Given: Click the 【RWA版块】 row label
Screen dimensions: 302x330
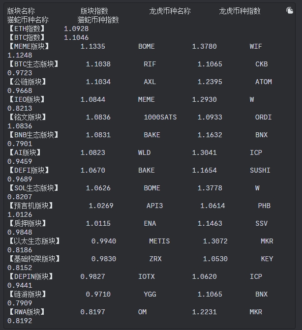Looking at the screenshot, I should pos(28,312).
